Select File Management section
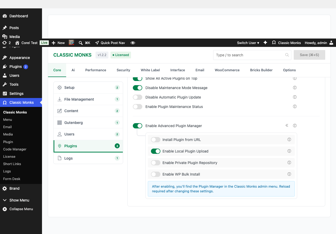336x234 pixels. (x=88, y=99)
